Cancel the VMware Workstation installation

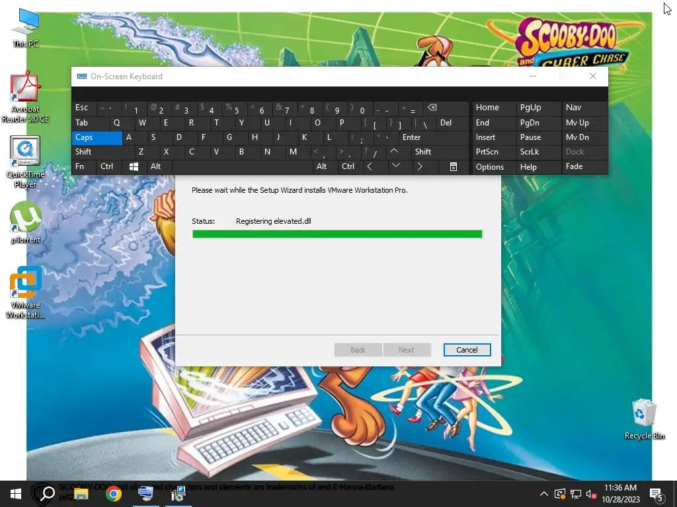(467, 350)
